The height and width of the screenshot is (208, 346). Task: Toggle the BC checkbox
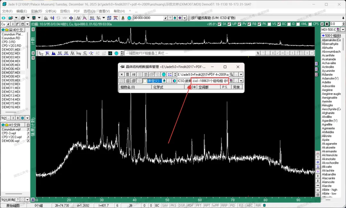(x=279, y=24)
